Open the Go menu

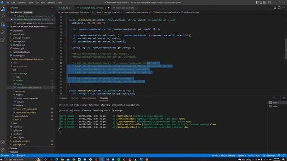click(x=37, y=3)
